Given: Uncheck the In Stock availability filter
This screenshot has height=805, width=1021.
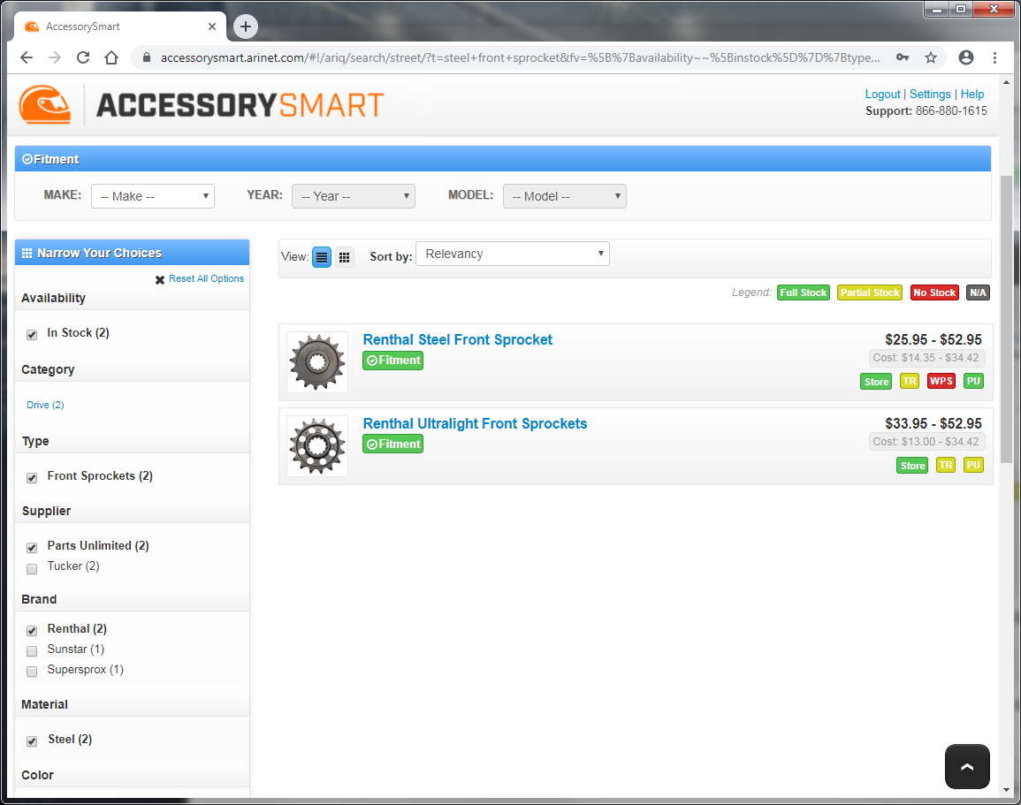Looking at the screenshot, I should pyautogui.click(x=32, y=334).
